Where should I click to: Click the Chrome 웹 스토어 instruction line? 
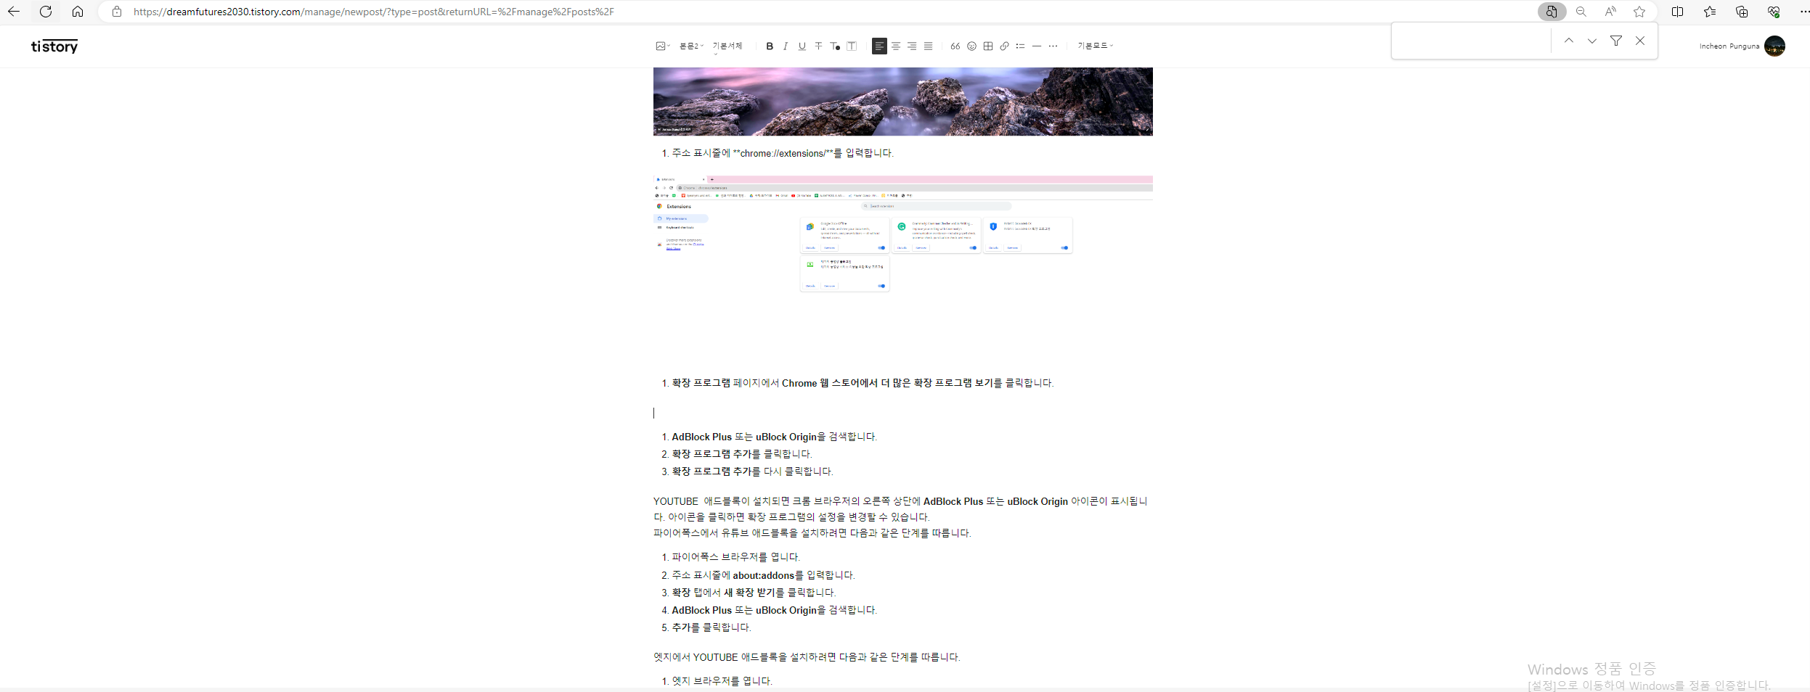pyautogui.click(x=863, y=383)
